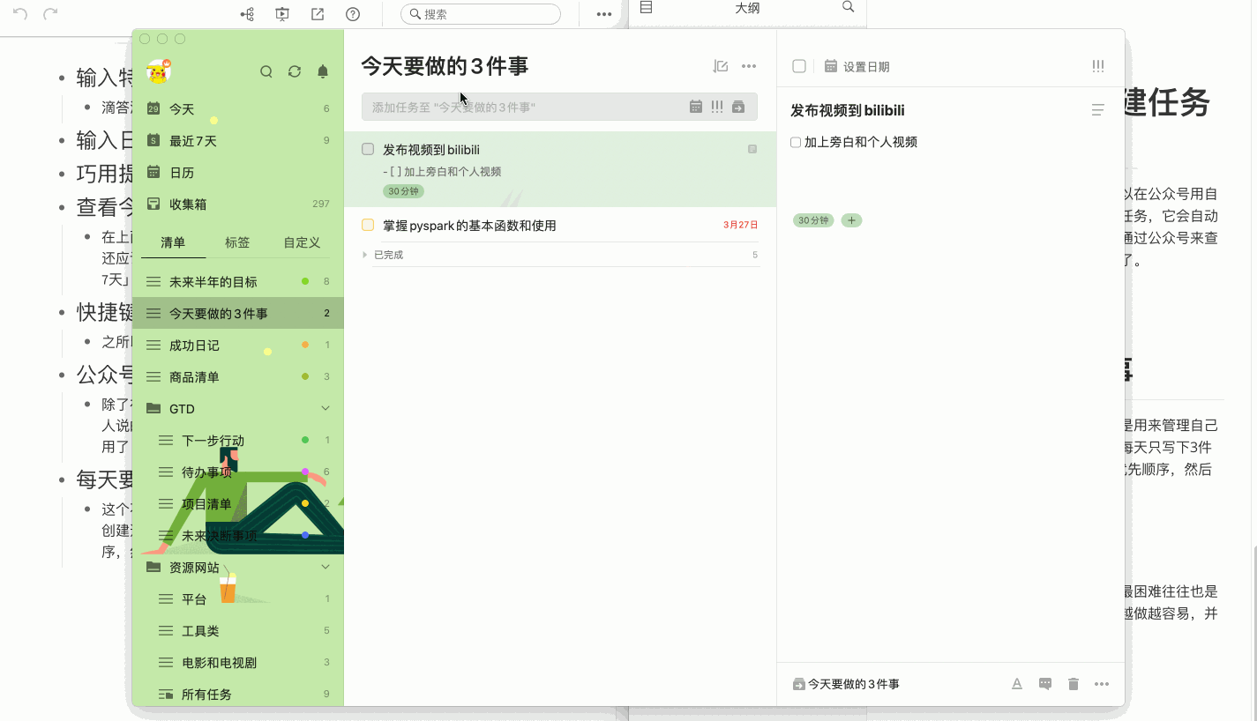The height and width of the screenshot is (721, 1257).
Task: Click the trash delete icon in detail footer
Action: pyautogui.click(x=1074, y=684)
